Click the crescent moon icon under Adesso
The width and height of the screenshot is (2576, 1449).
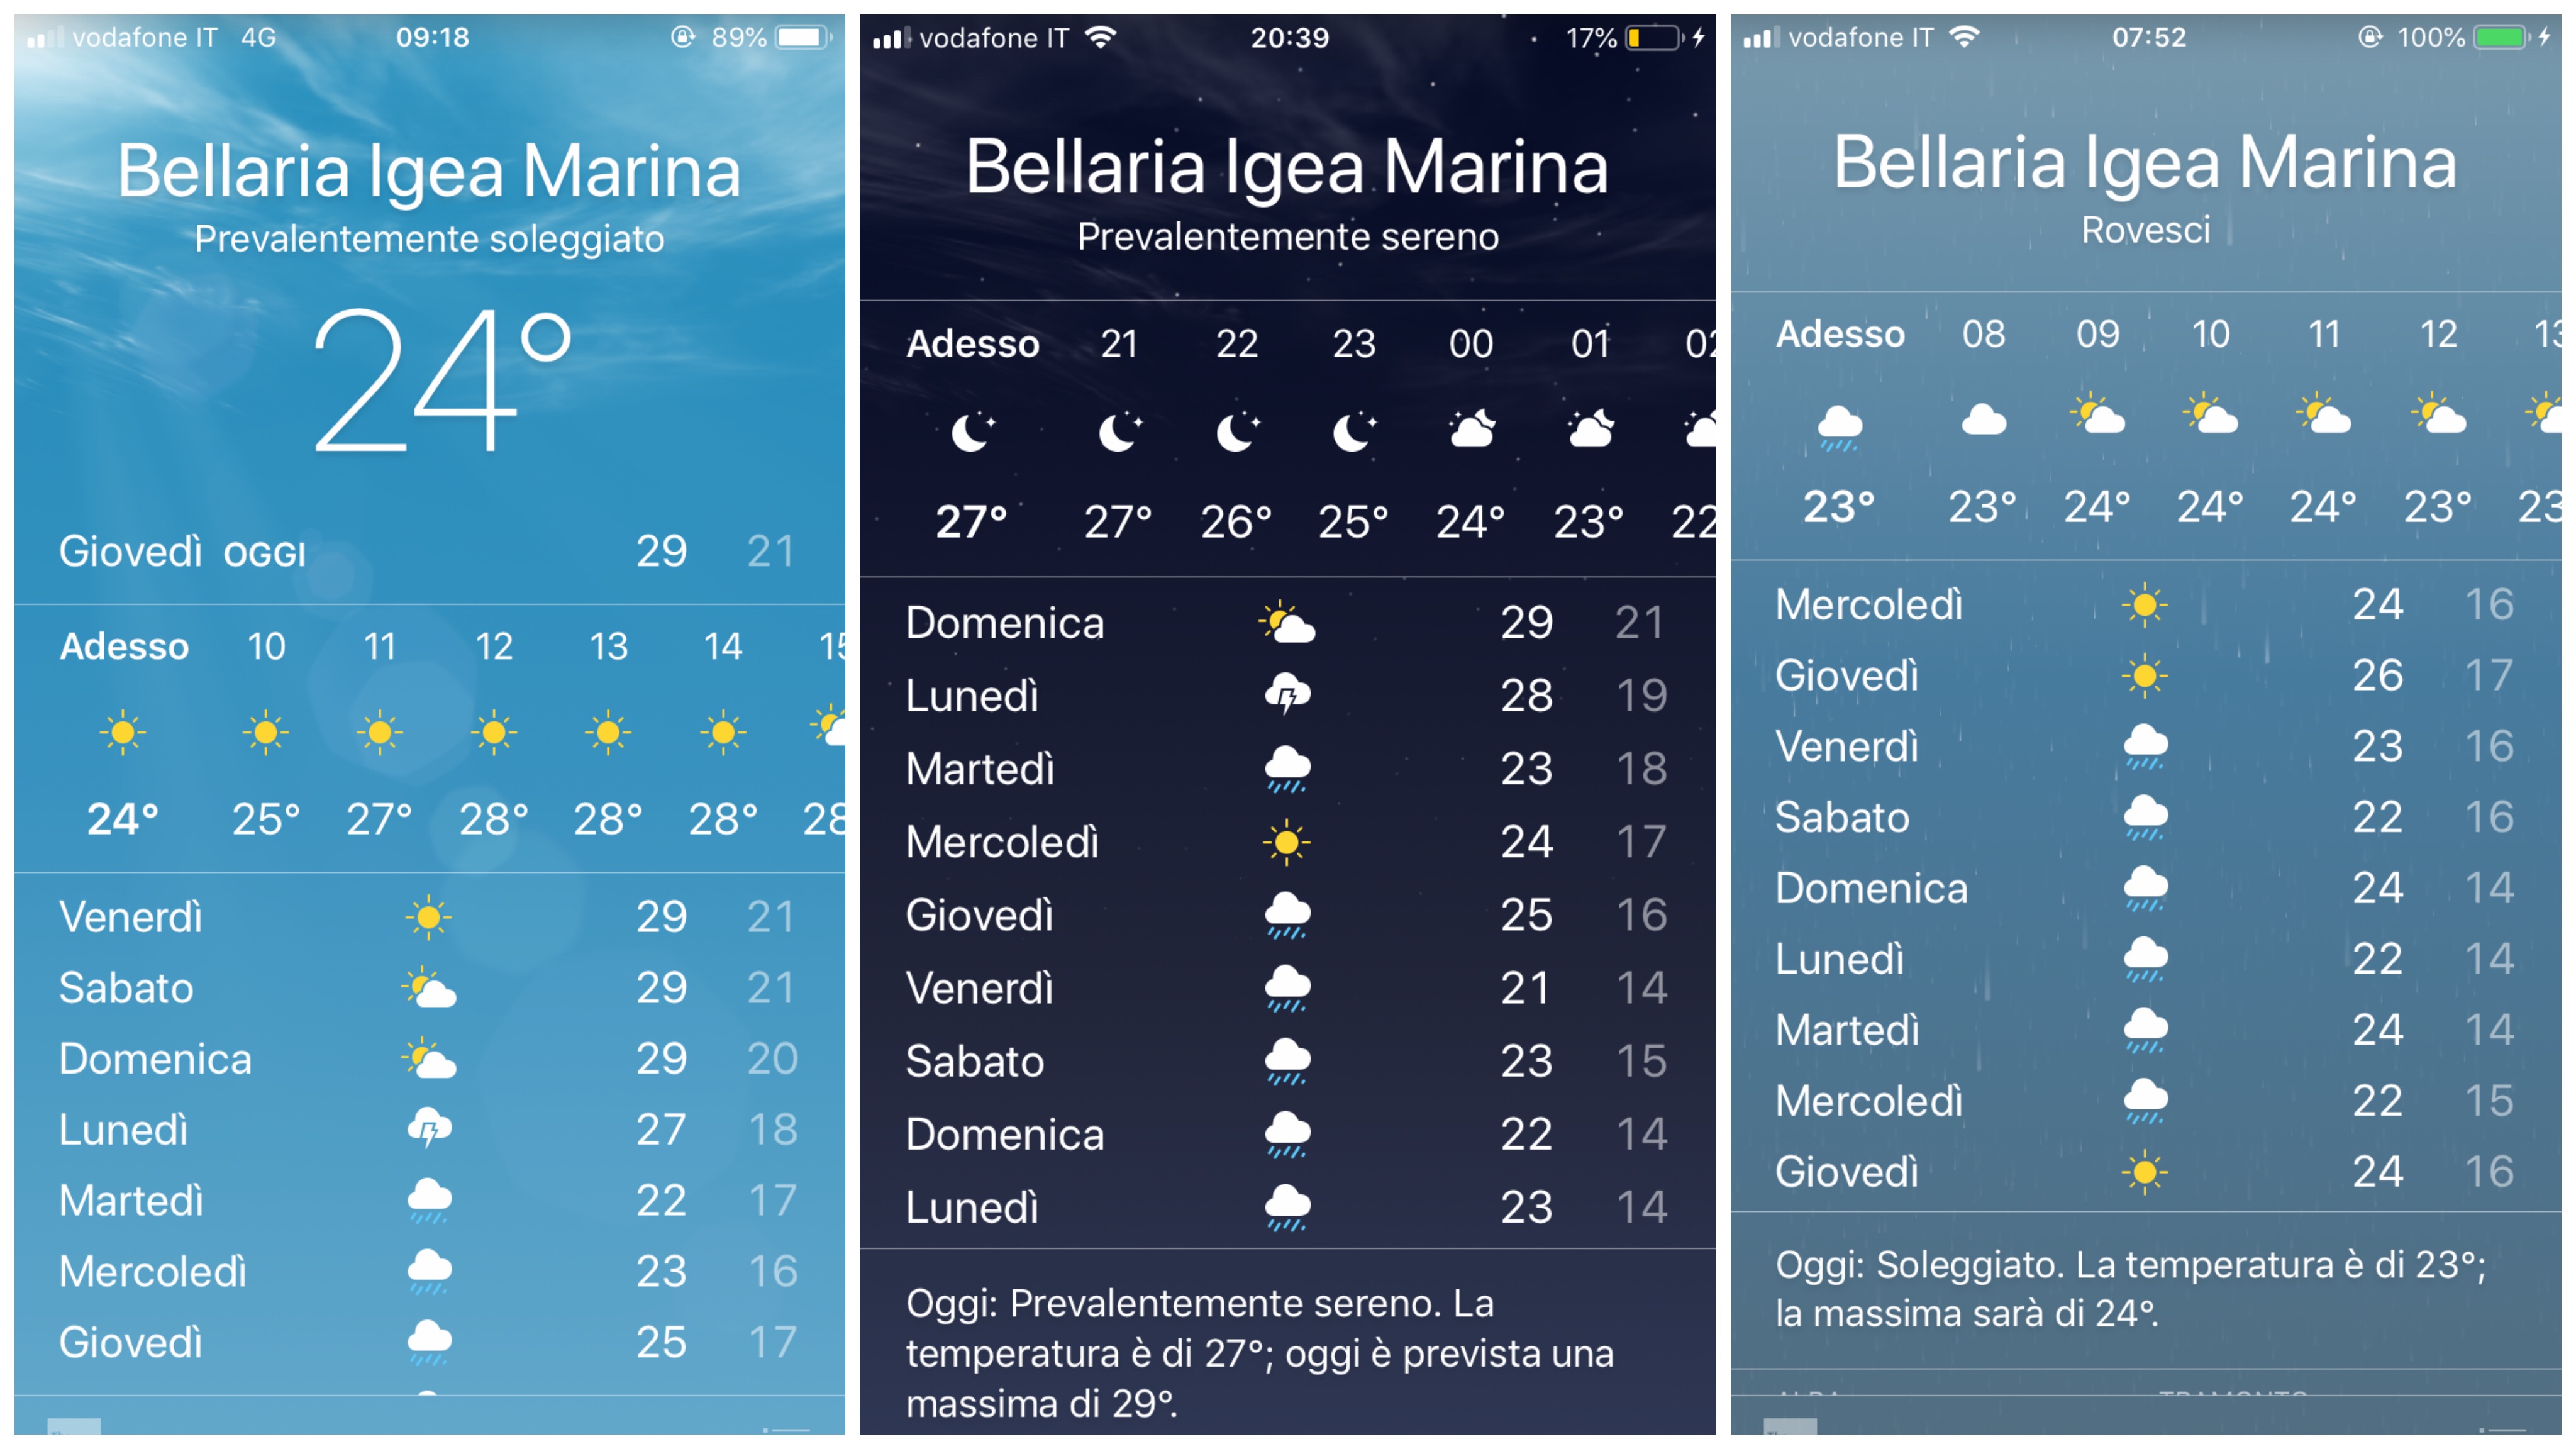pos(972,431)
